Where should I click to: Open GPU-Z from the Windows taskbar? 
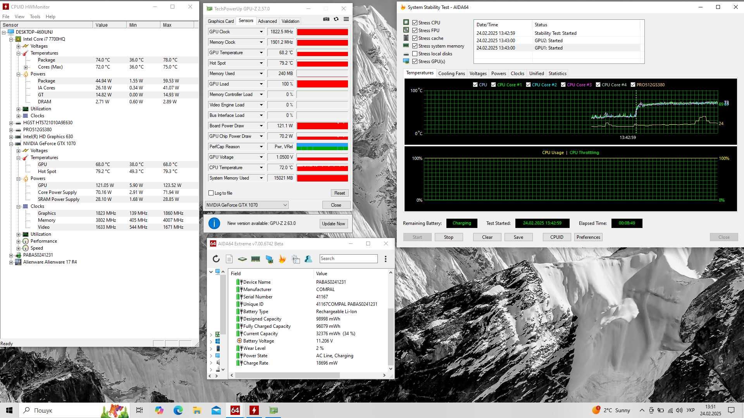(x=274, y=410)
